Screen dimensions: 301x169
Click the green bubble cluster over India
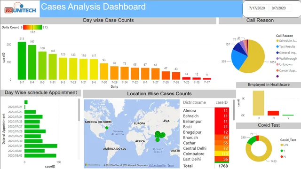(160, 135)
